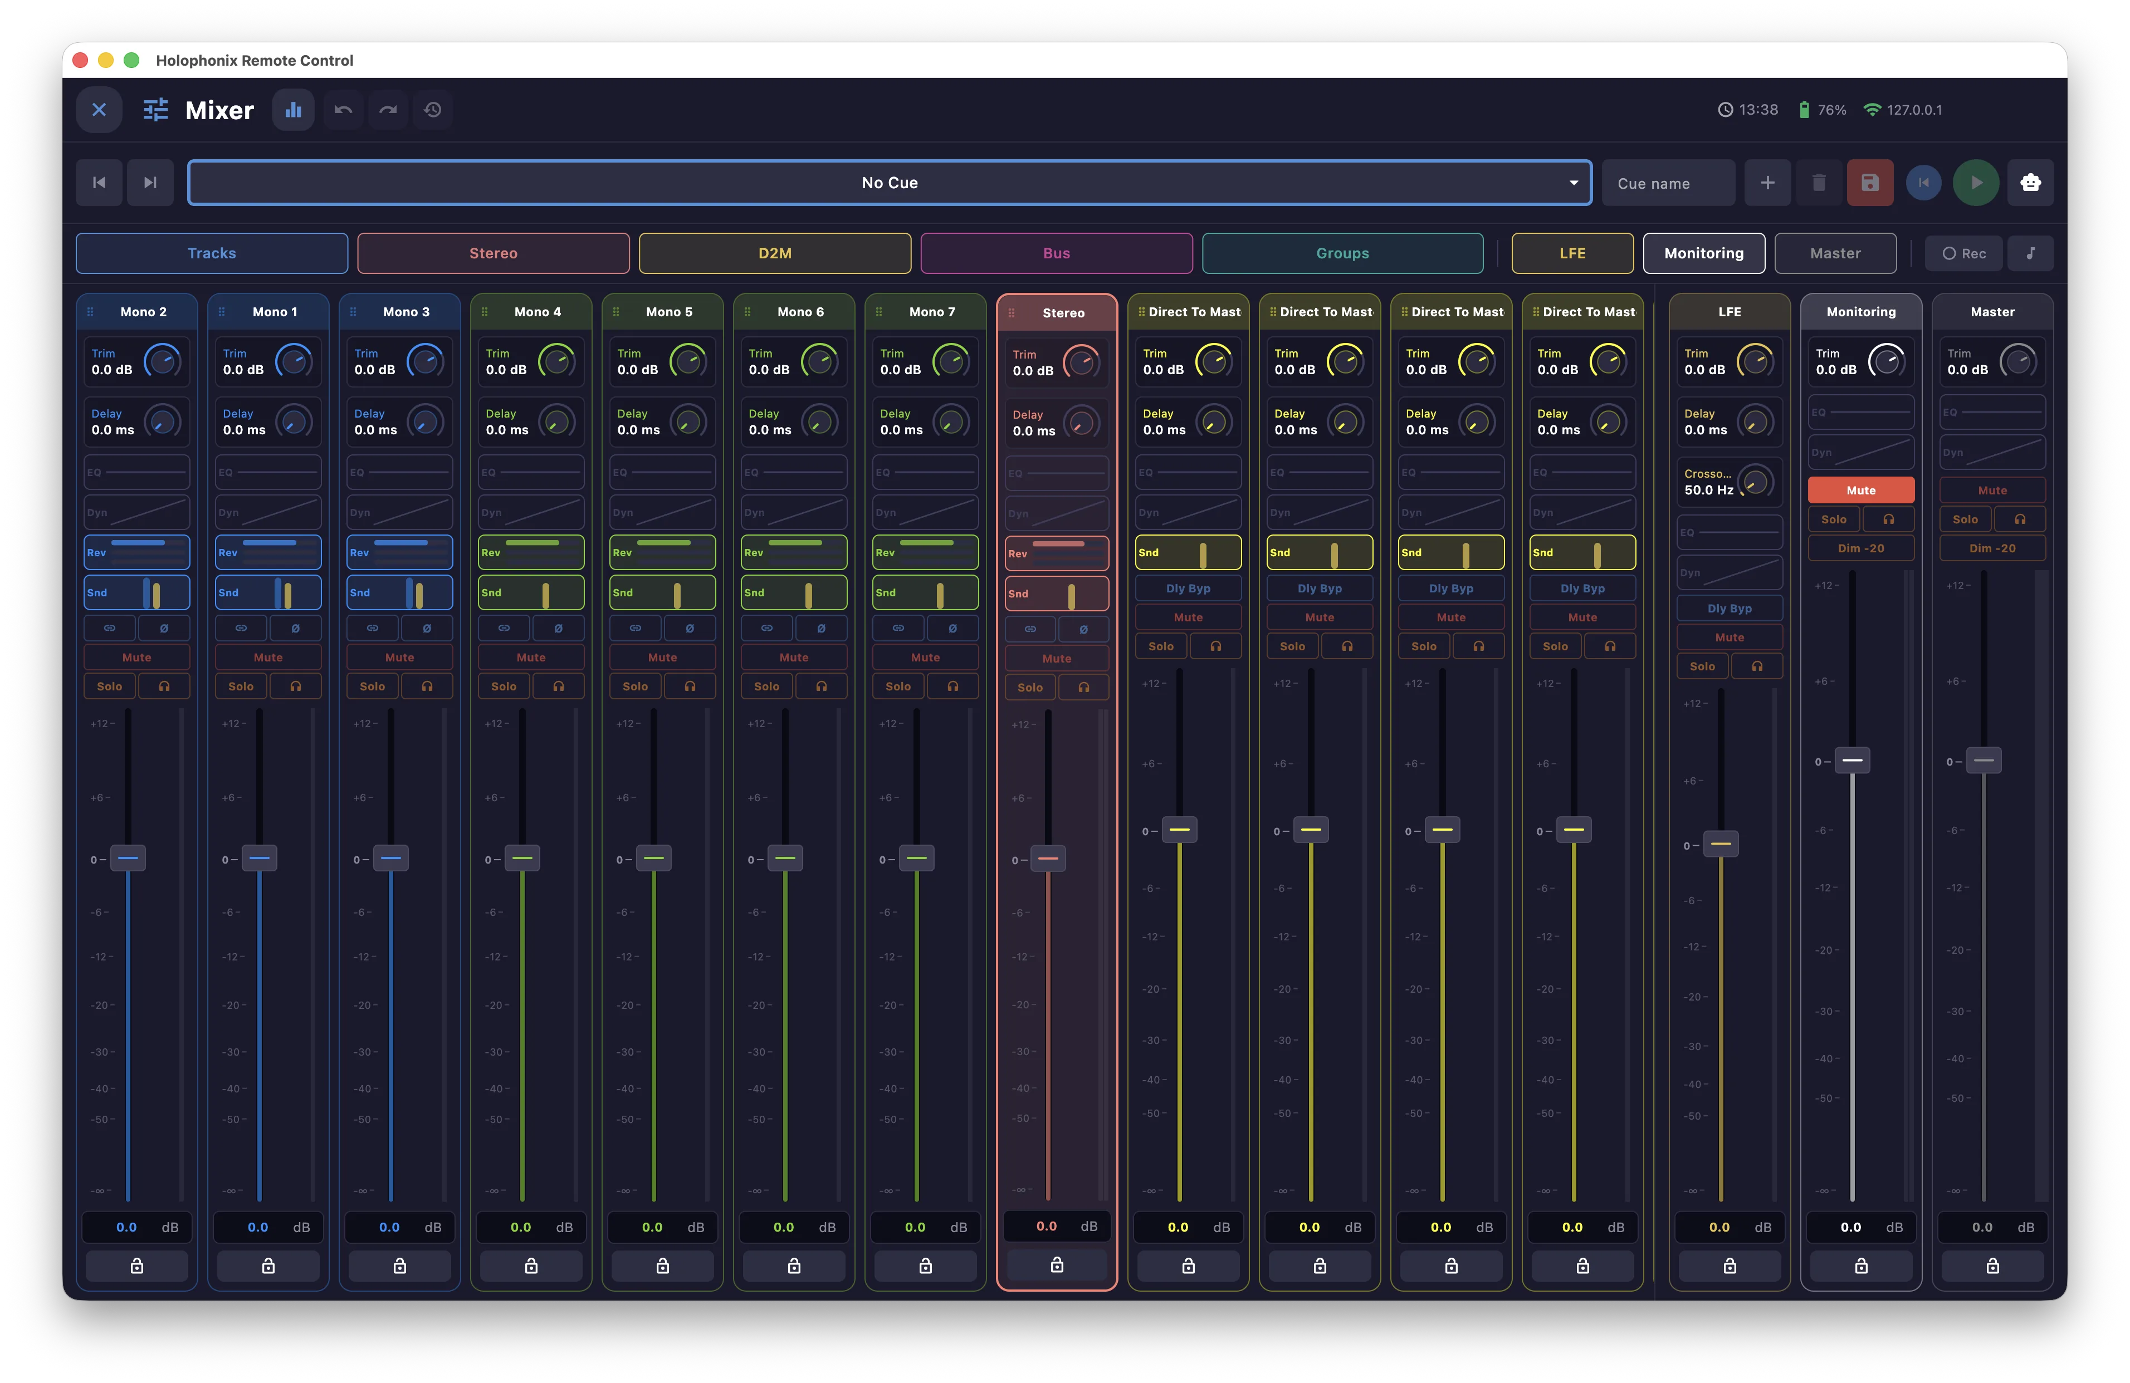Delete cue with the trash icon
The image size is (2130, 1383).
[x=1819, y=183]
